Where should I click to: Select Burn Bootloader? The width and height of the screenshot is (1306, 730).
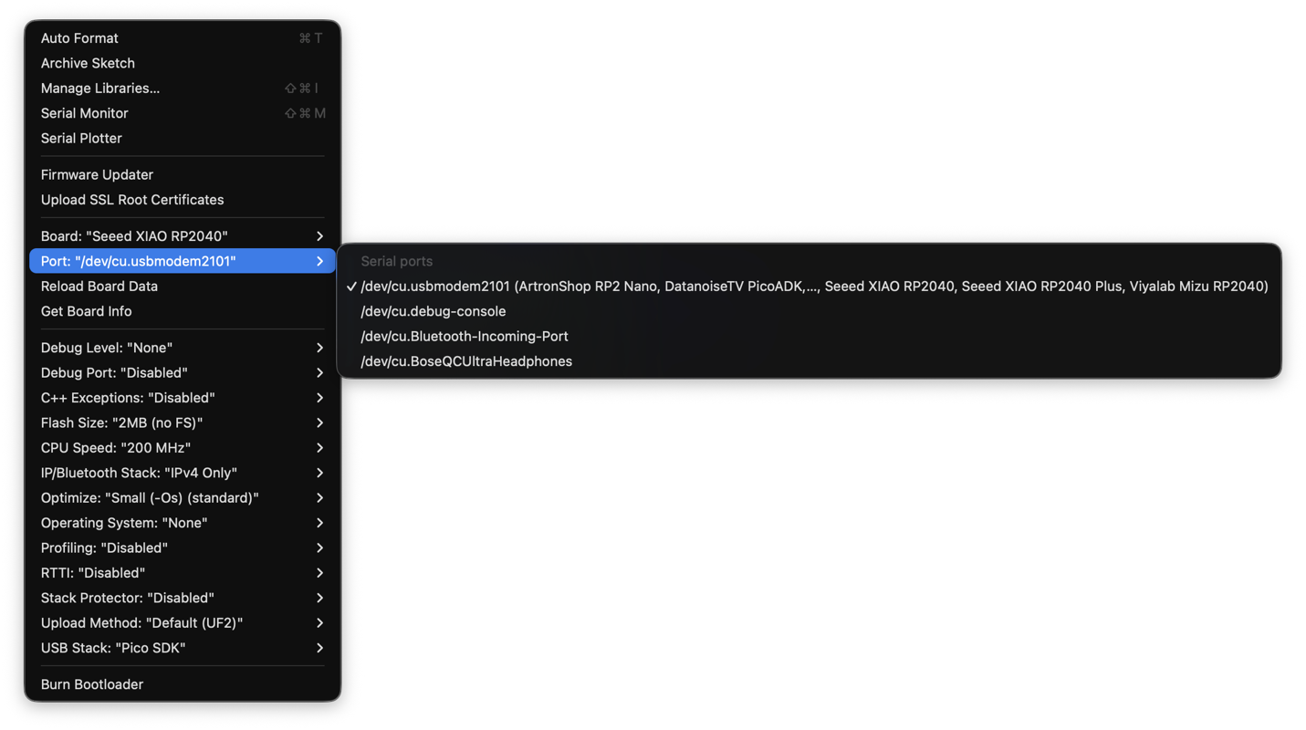point(183,684)
